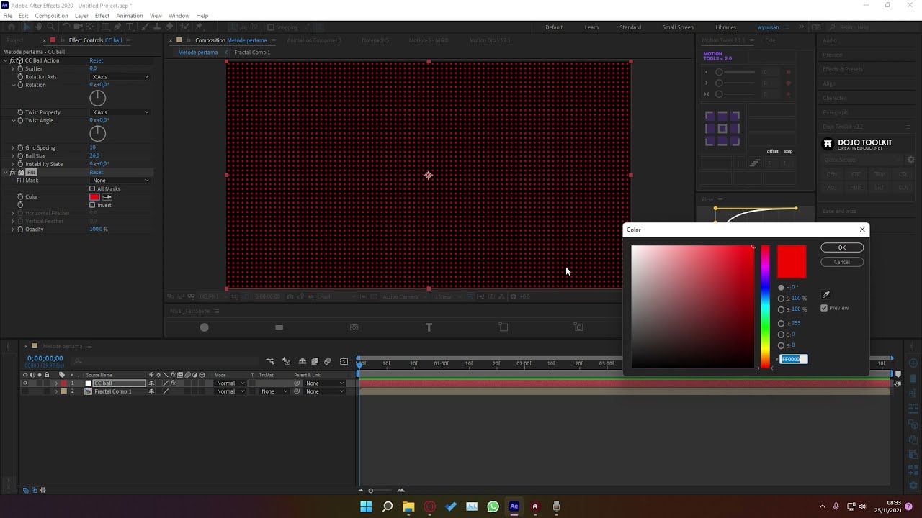Click the Grid Spacing value 10
The height and width of the screenshot is (518, 922).
92,147
